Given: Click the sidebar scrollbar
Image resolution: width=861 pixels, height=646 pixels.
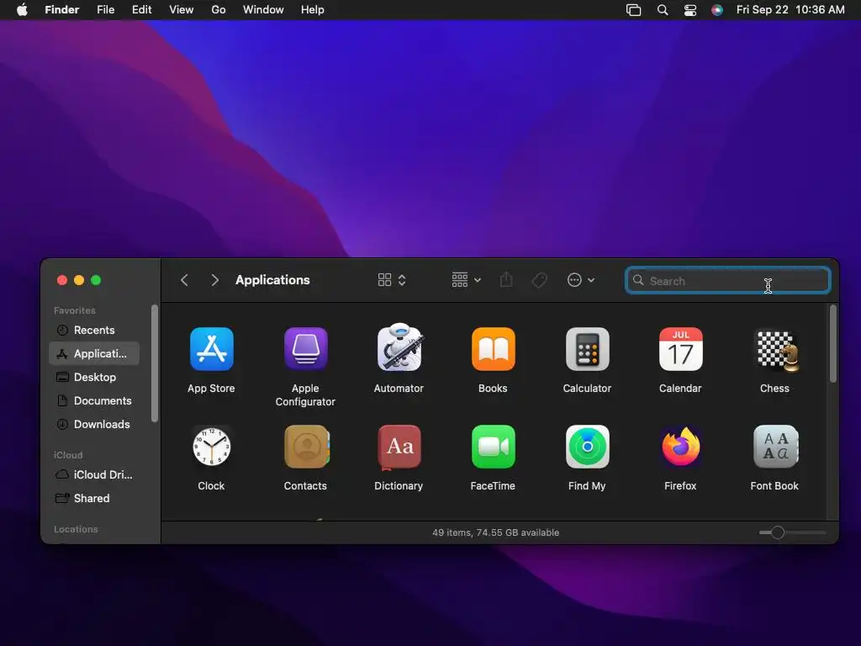Looking at the screenshot, I should click(155, 363).
